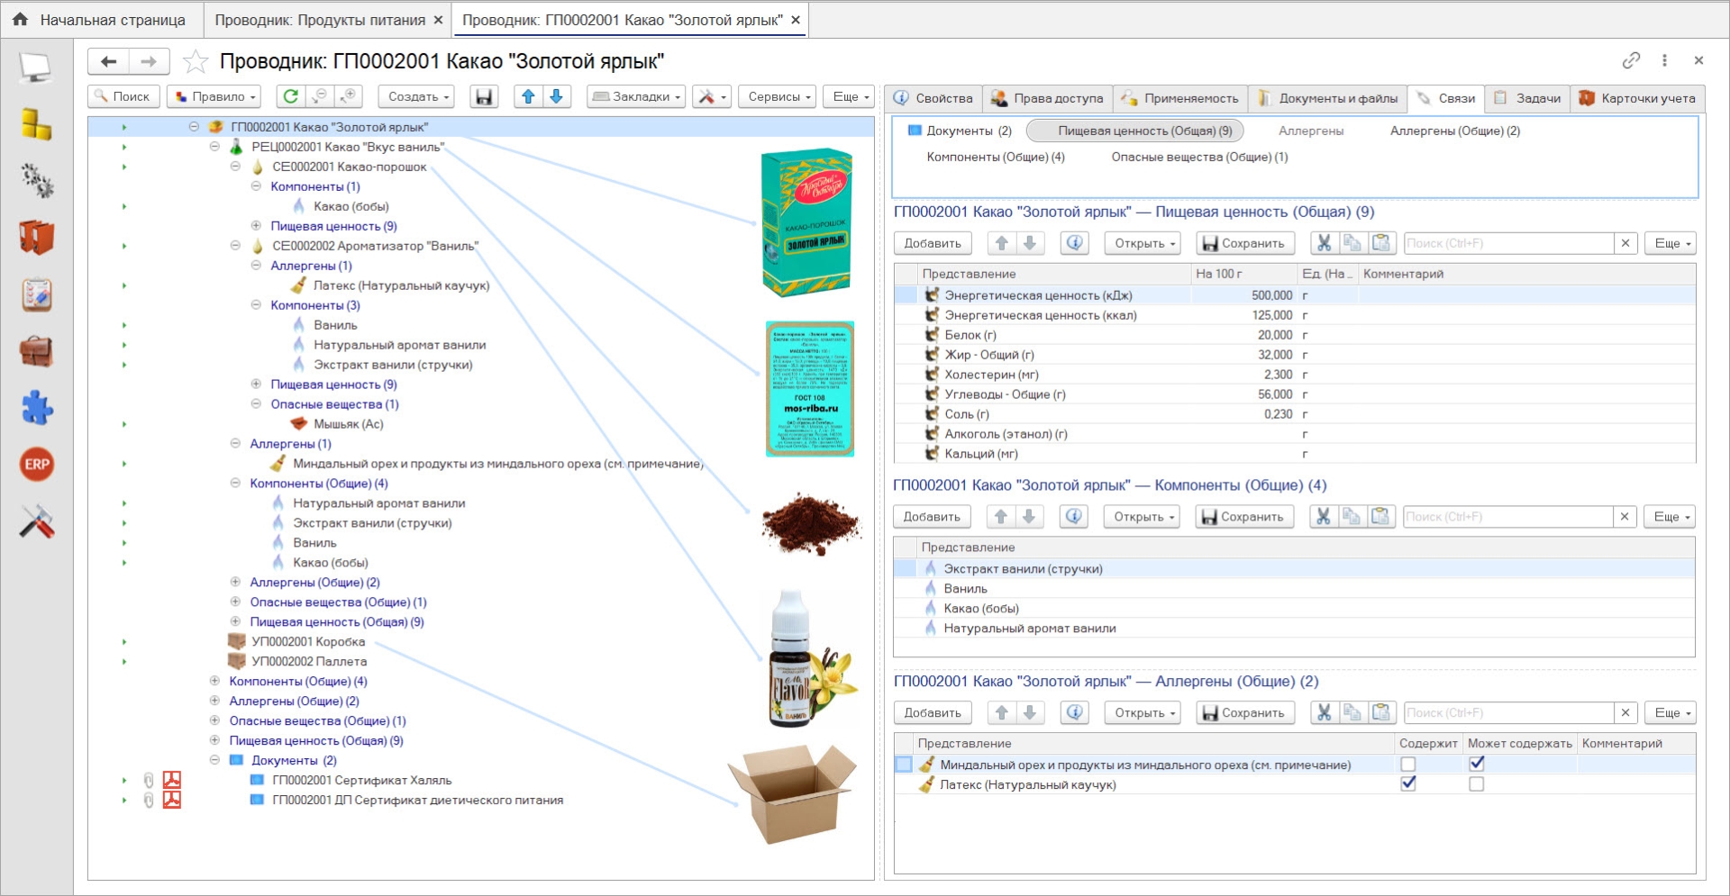Click Сохранить in Компоненты (Общие) section
The width and height of the screenshot is (1730, 896).
(x=1244, y=517)
